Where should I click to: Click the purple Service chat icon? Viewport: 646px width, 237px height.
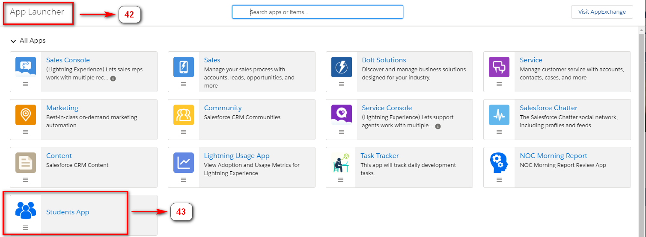click(499, 67)
